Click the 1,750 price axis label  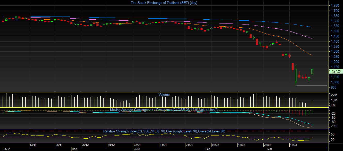335,5
